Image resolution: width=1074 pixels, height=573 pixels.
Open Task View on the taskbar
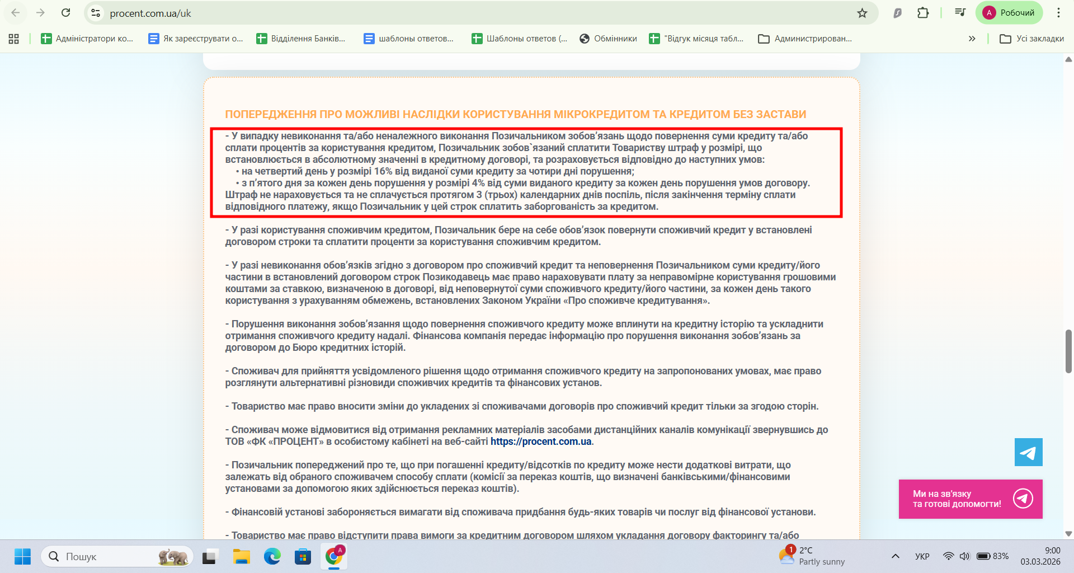(x=209, y=556)
